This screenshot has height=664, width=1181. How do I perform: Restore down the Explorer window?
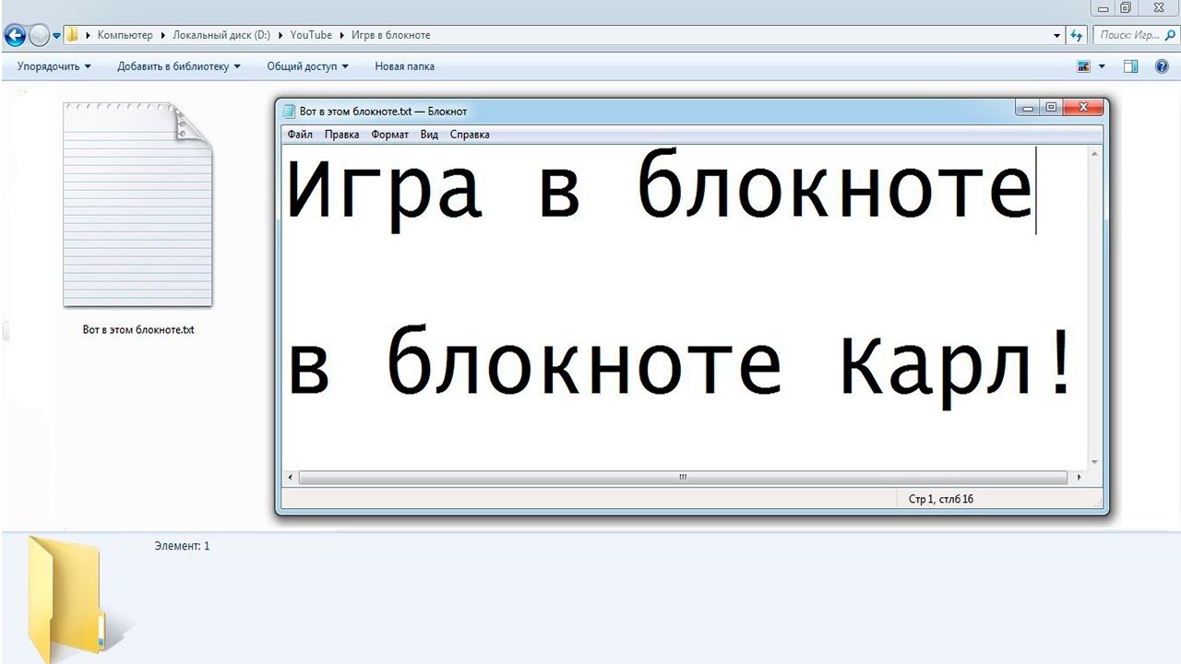(1126, 7)
